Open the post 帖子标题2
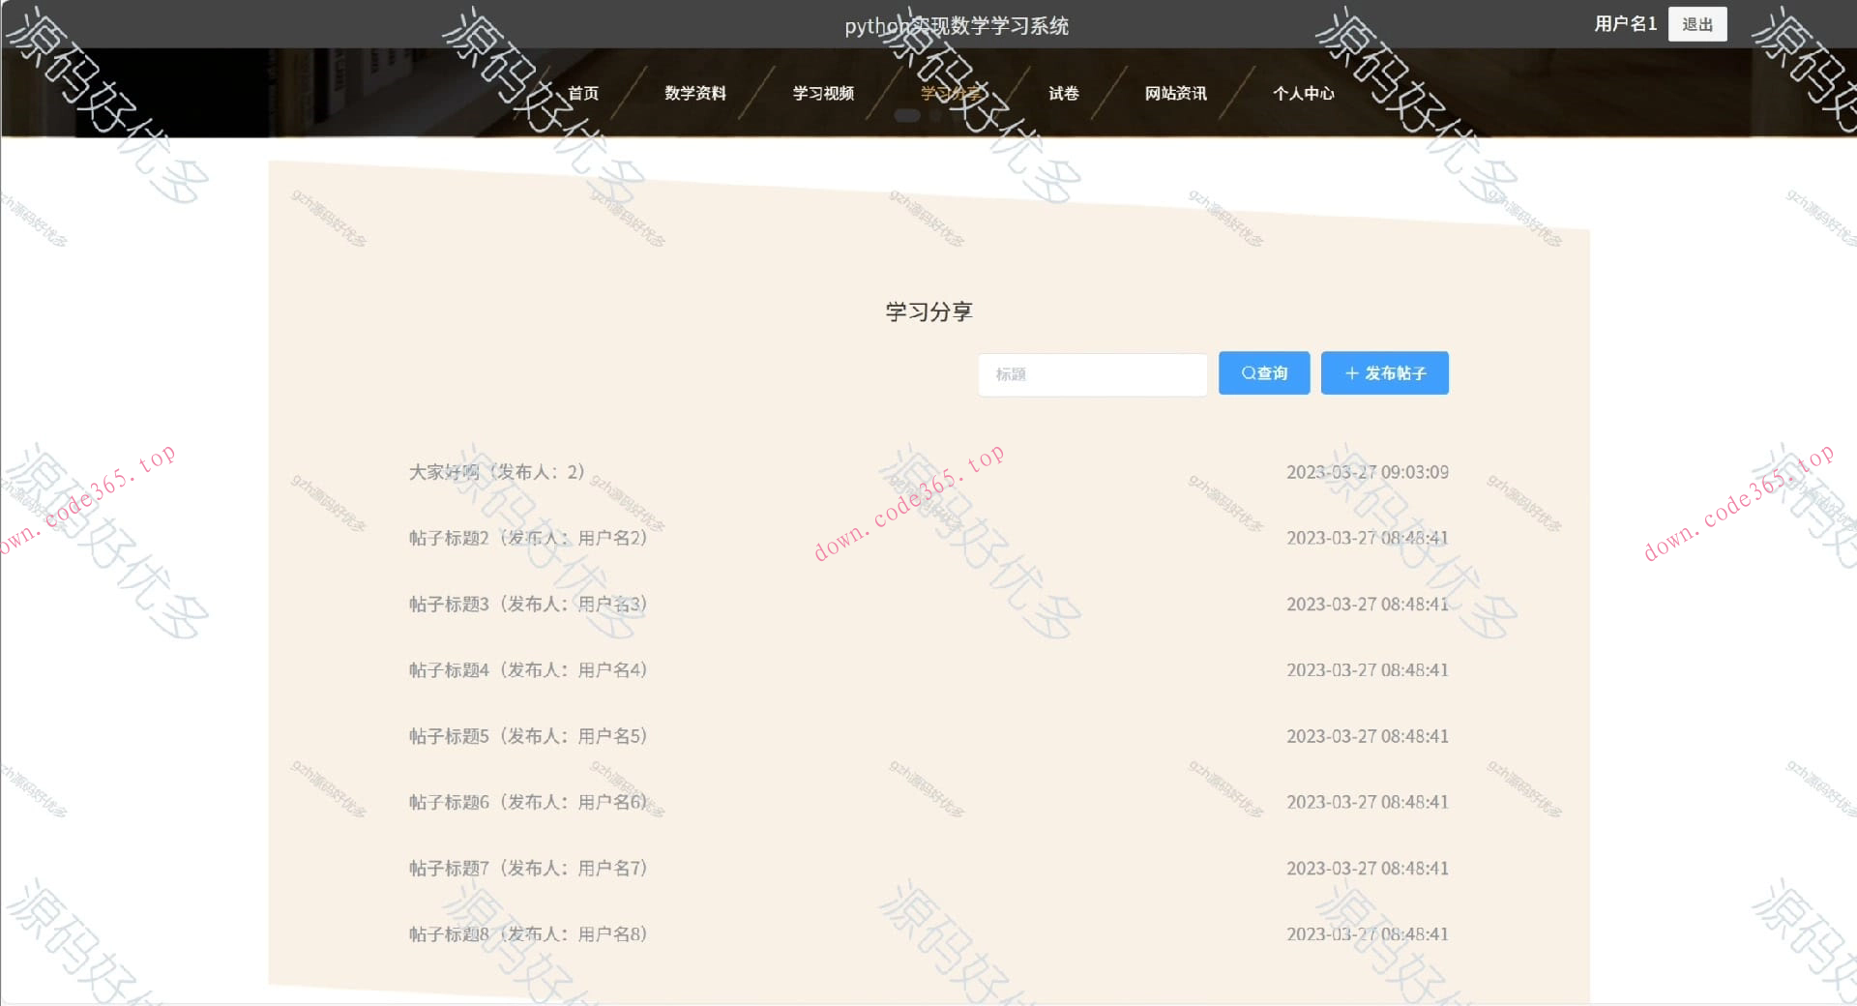Viewport: 1857px width, 1006px height. (527, 538)
